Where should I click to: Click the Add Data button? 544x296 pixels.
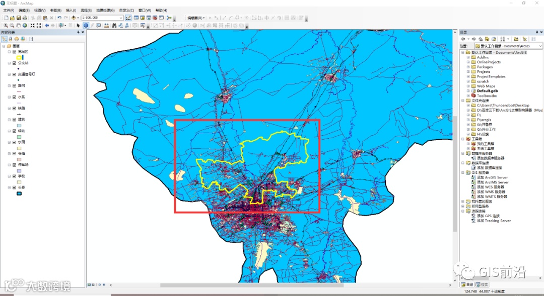tap(74, 18)
